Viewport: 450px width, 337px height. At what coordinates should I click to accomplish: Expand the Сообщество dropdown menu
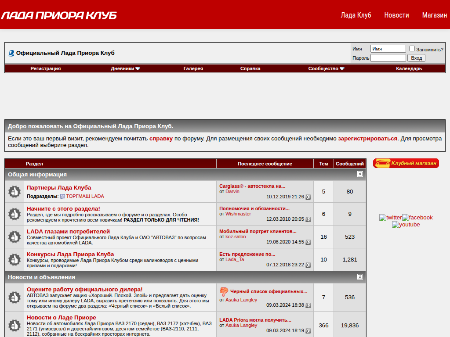point(326,68)
